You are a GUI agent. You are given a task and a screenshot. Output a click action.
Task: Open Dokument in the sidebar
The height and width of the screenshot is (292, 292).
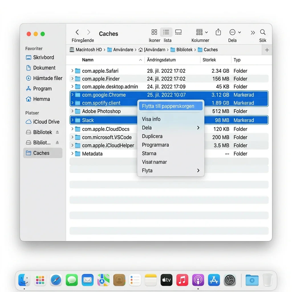(x=43, y=68)
